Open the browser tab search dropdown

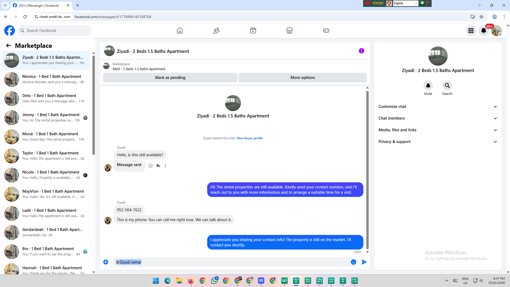coord(5,5)
